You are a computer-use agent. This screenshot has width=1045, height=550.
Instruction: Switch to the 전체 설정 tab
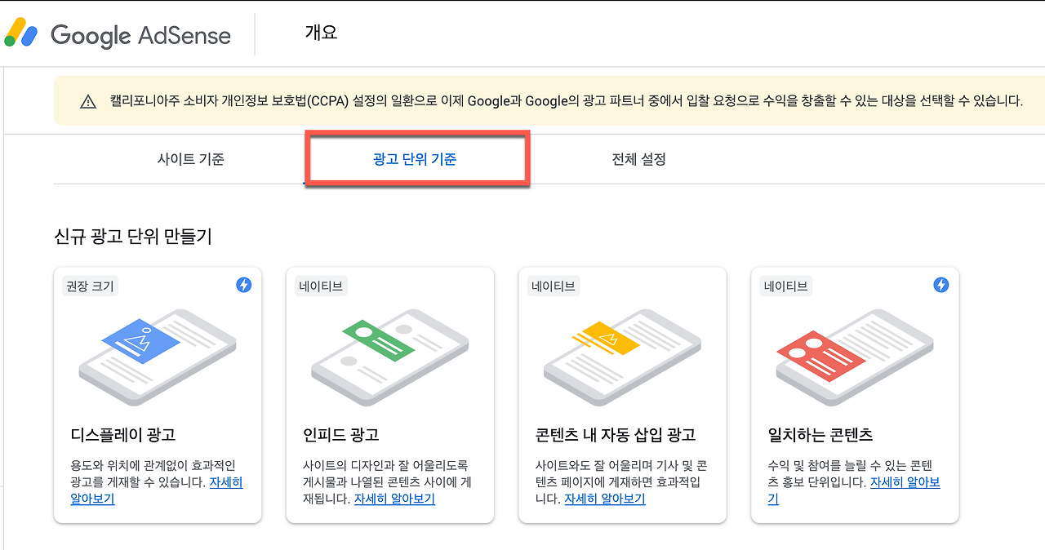[x=638, y=159]
